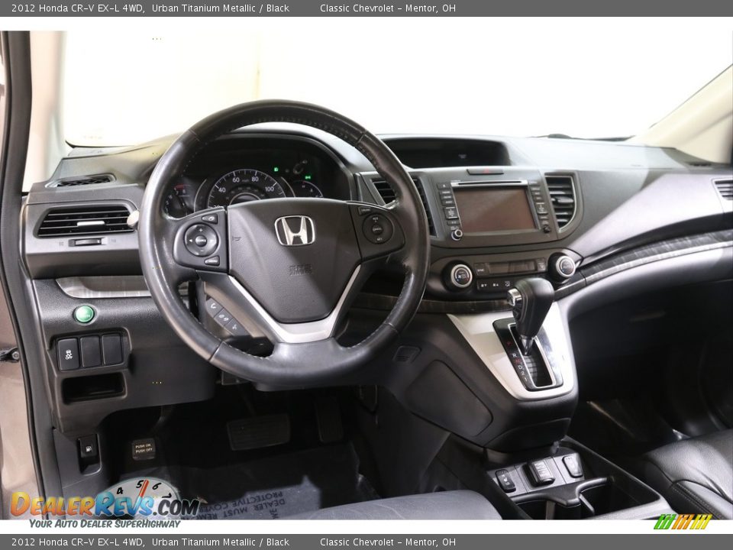Tap the fuel door release lever

click(x=88, y=450)
